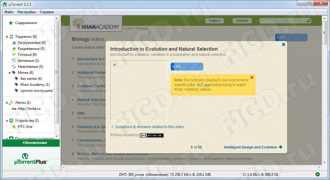
Task: Click the Метки tag icon
Action: [x=14, y=73]
